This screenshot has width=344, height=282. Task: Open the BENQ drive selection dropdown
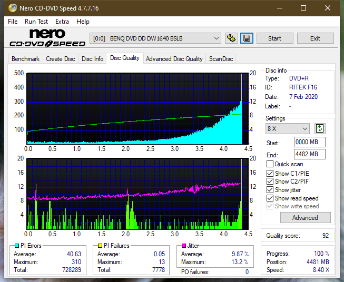[x=155, y=38]
